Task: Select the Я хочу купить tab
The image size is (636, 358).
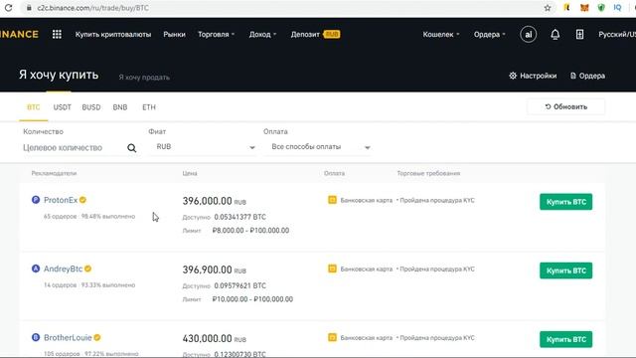Action: (59, 75)
